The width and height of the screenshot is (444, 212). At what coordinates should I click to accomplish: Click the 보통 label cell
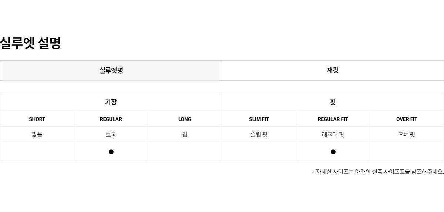click(111, 134)
